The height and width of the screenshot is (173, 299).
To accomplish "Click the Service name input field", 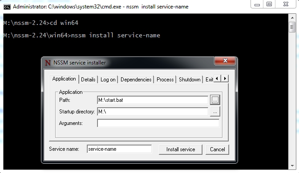I will coord(119,149).
